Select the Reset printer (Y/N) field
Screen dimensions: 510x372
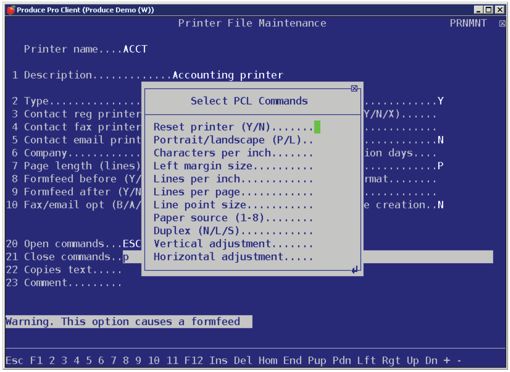(x=317, y=127)
